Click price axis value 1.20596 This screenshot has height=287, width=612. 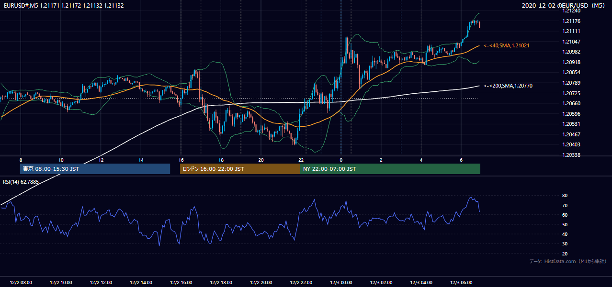coord(571,114)
